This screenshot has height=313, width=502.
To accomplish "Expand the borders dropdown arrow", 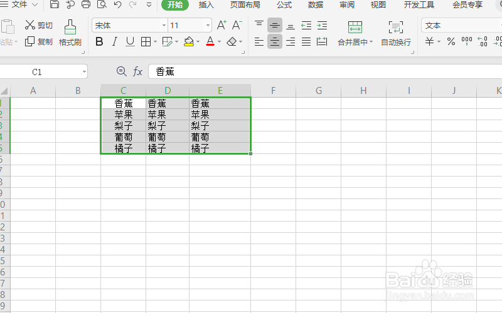I will tap(155, 41).
